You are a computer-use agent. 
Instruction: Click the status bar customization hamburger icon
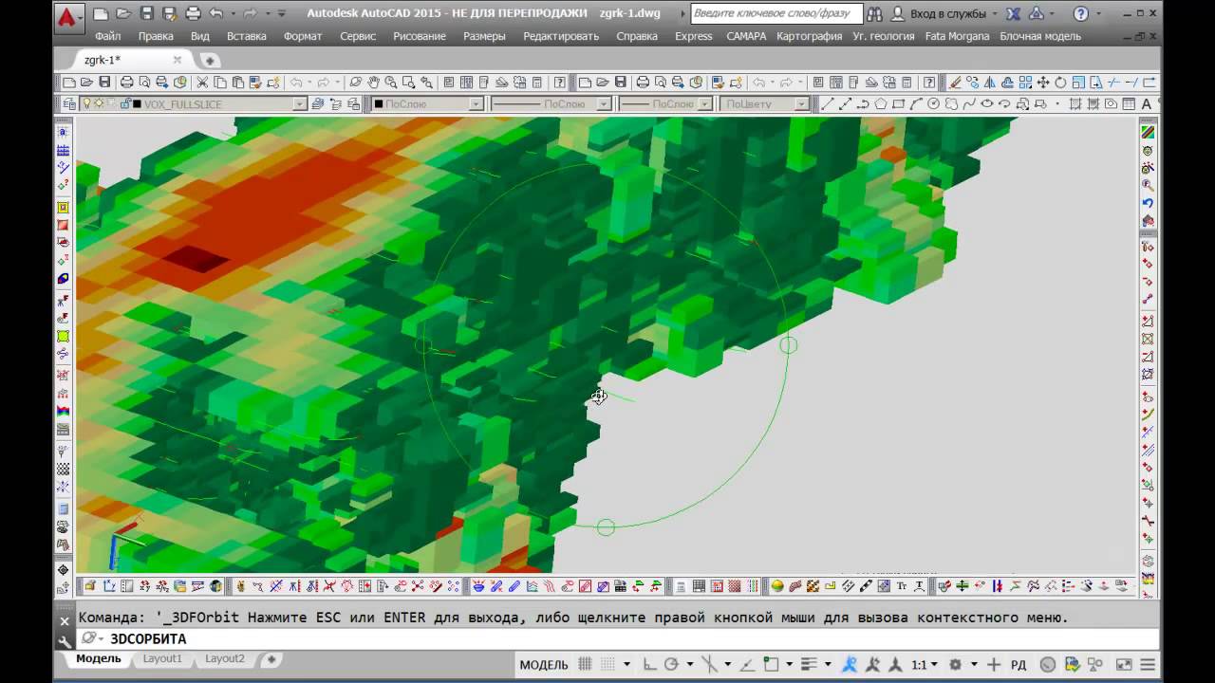(x=1147, y=665)
